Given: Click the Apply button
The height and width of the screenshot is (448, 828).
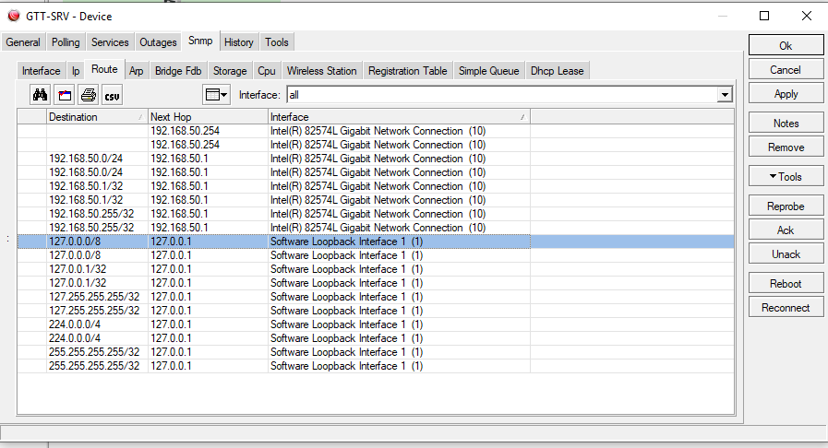Looking at the screenshot, I should tap(786, 94).
